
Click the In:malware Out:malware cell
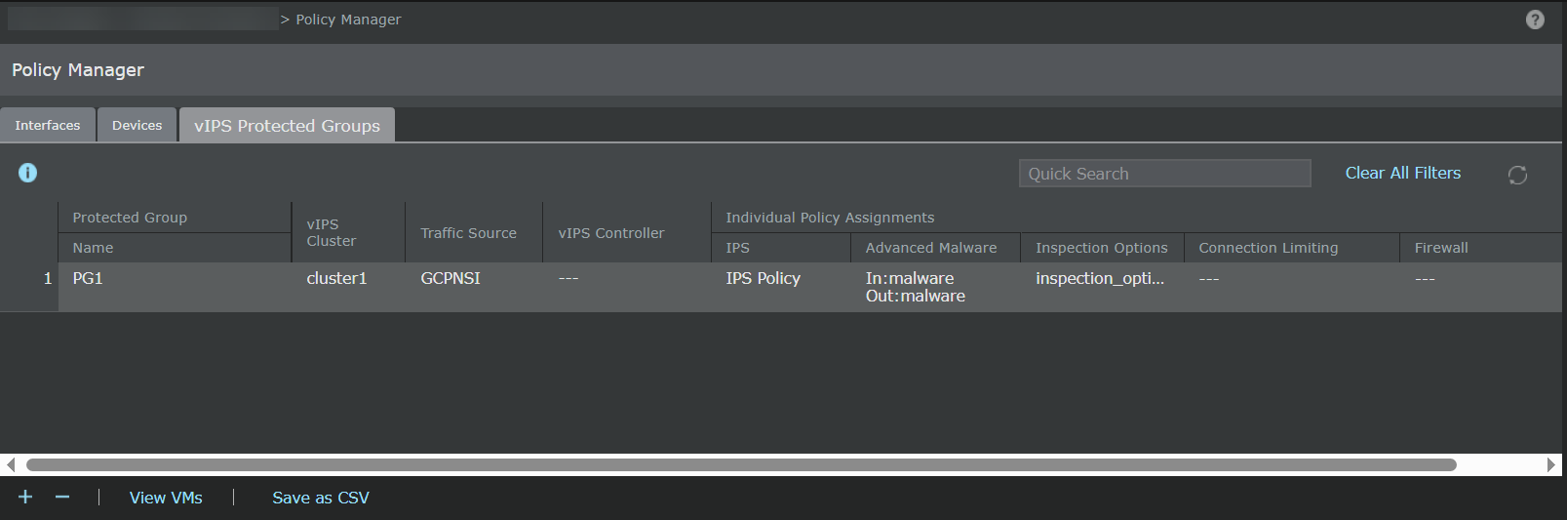click(x=935, y=287)
